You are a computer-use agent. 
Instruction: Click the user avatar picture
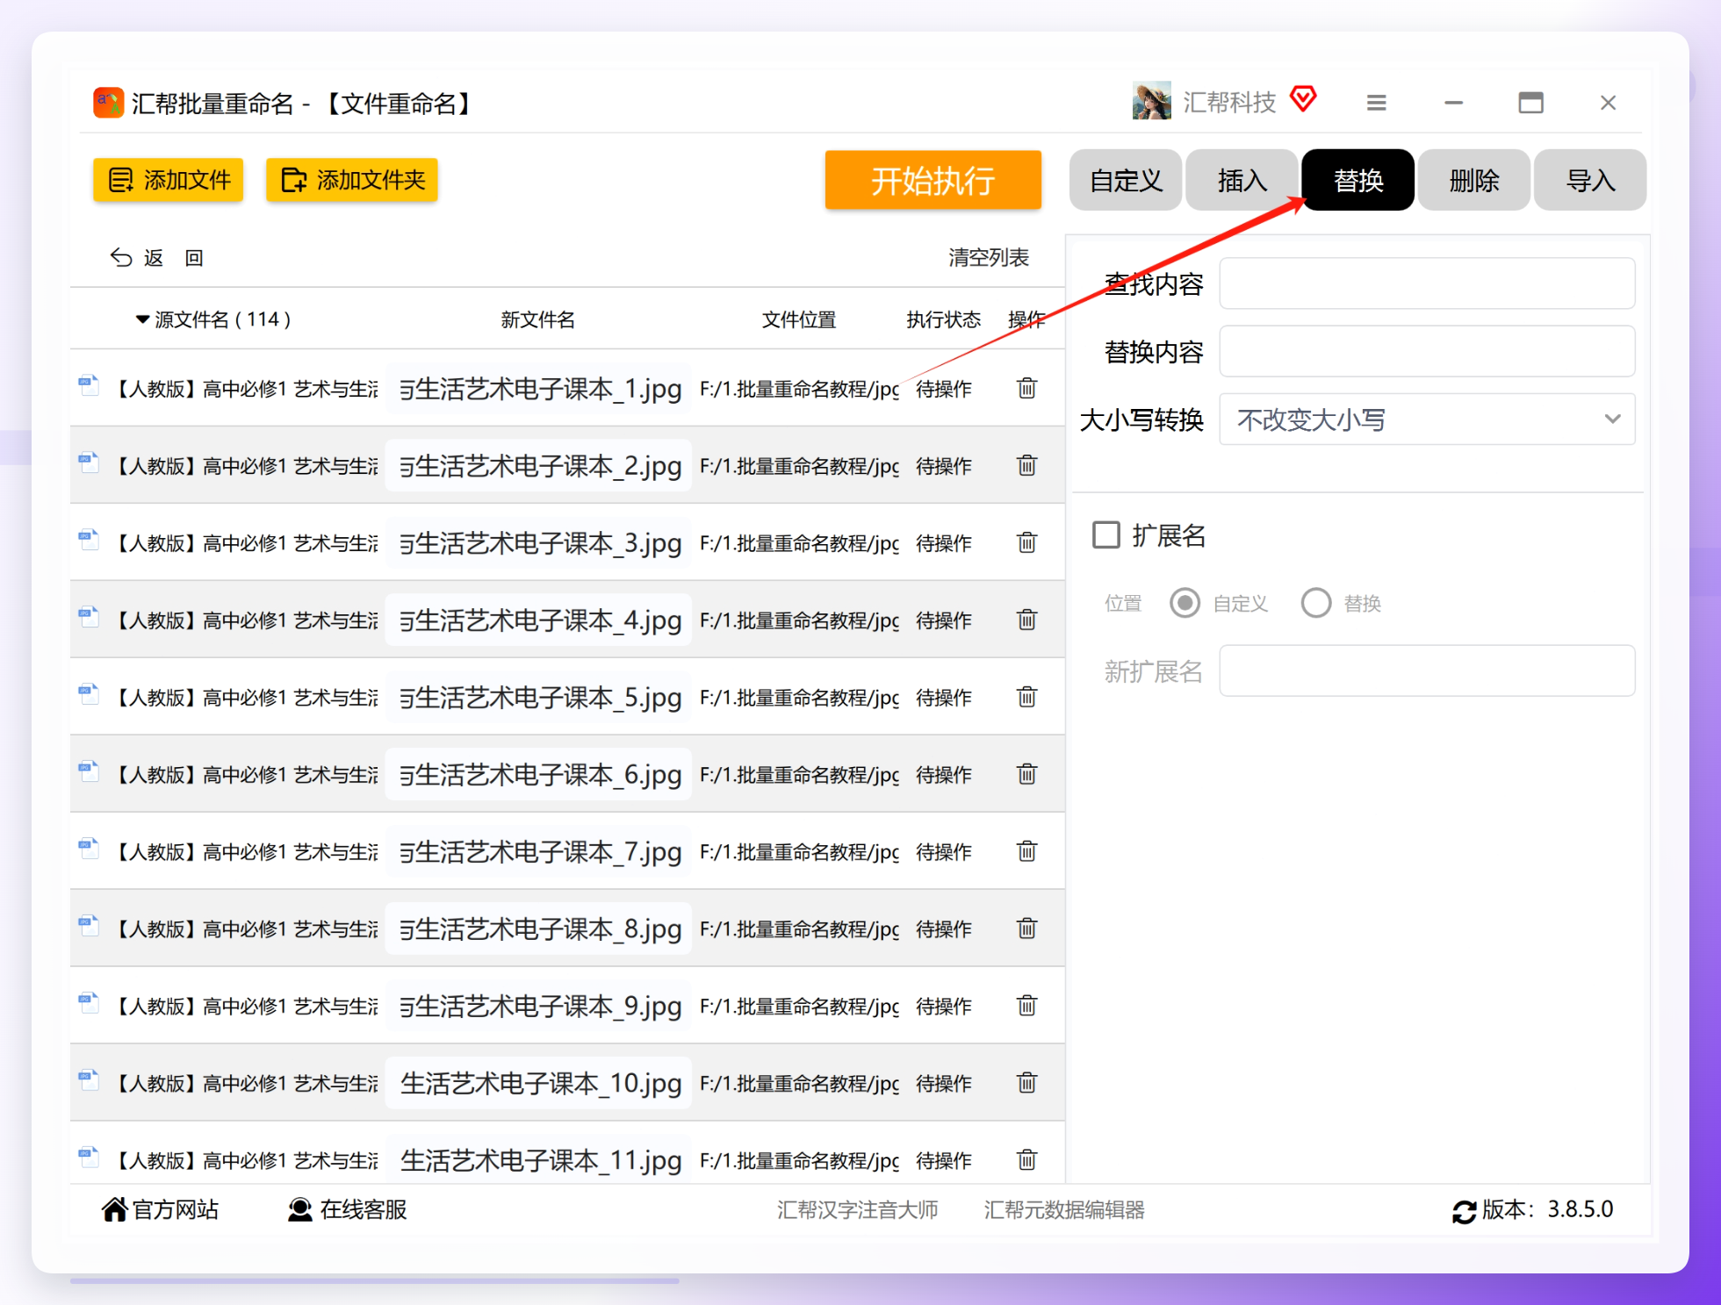(1151, 101)
